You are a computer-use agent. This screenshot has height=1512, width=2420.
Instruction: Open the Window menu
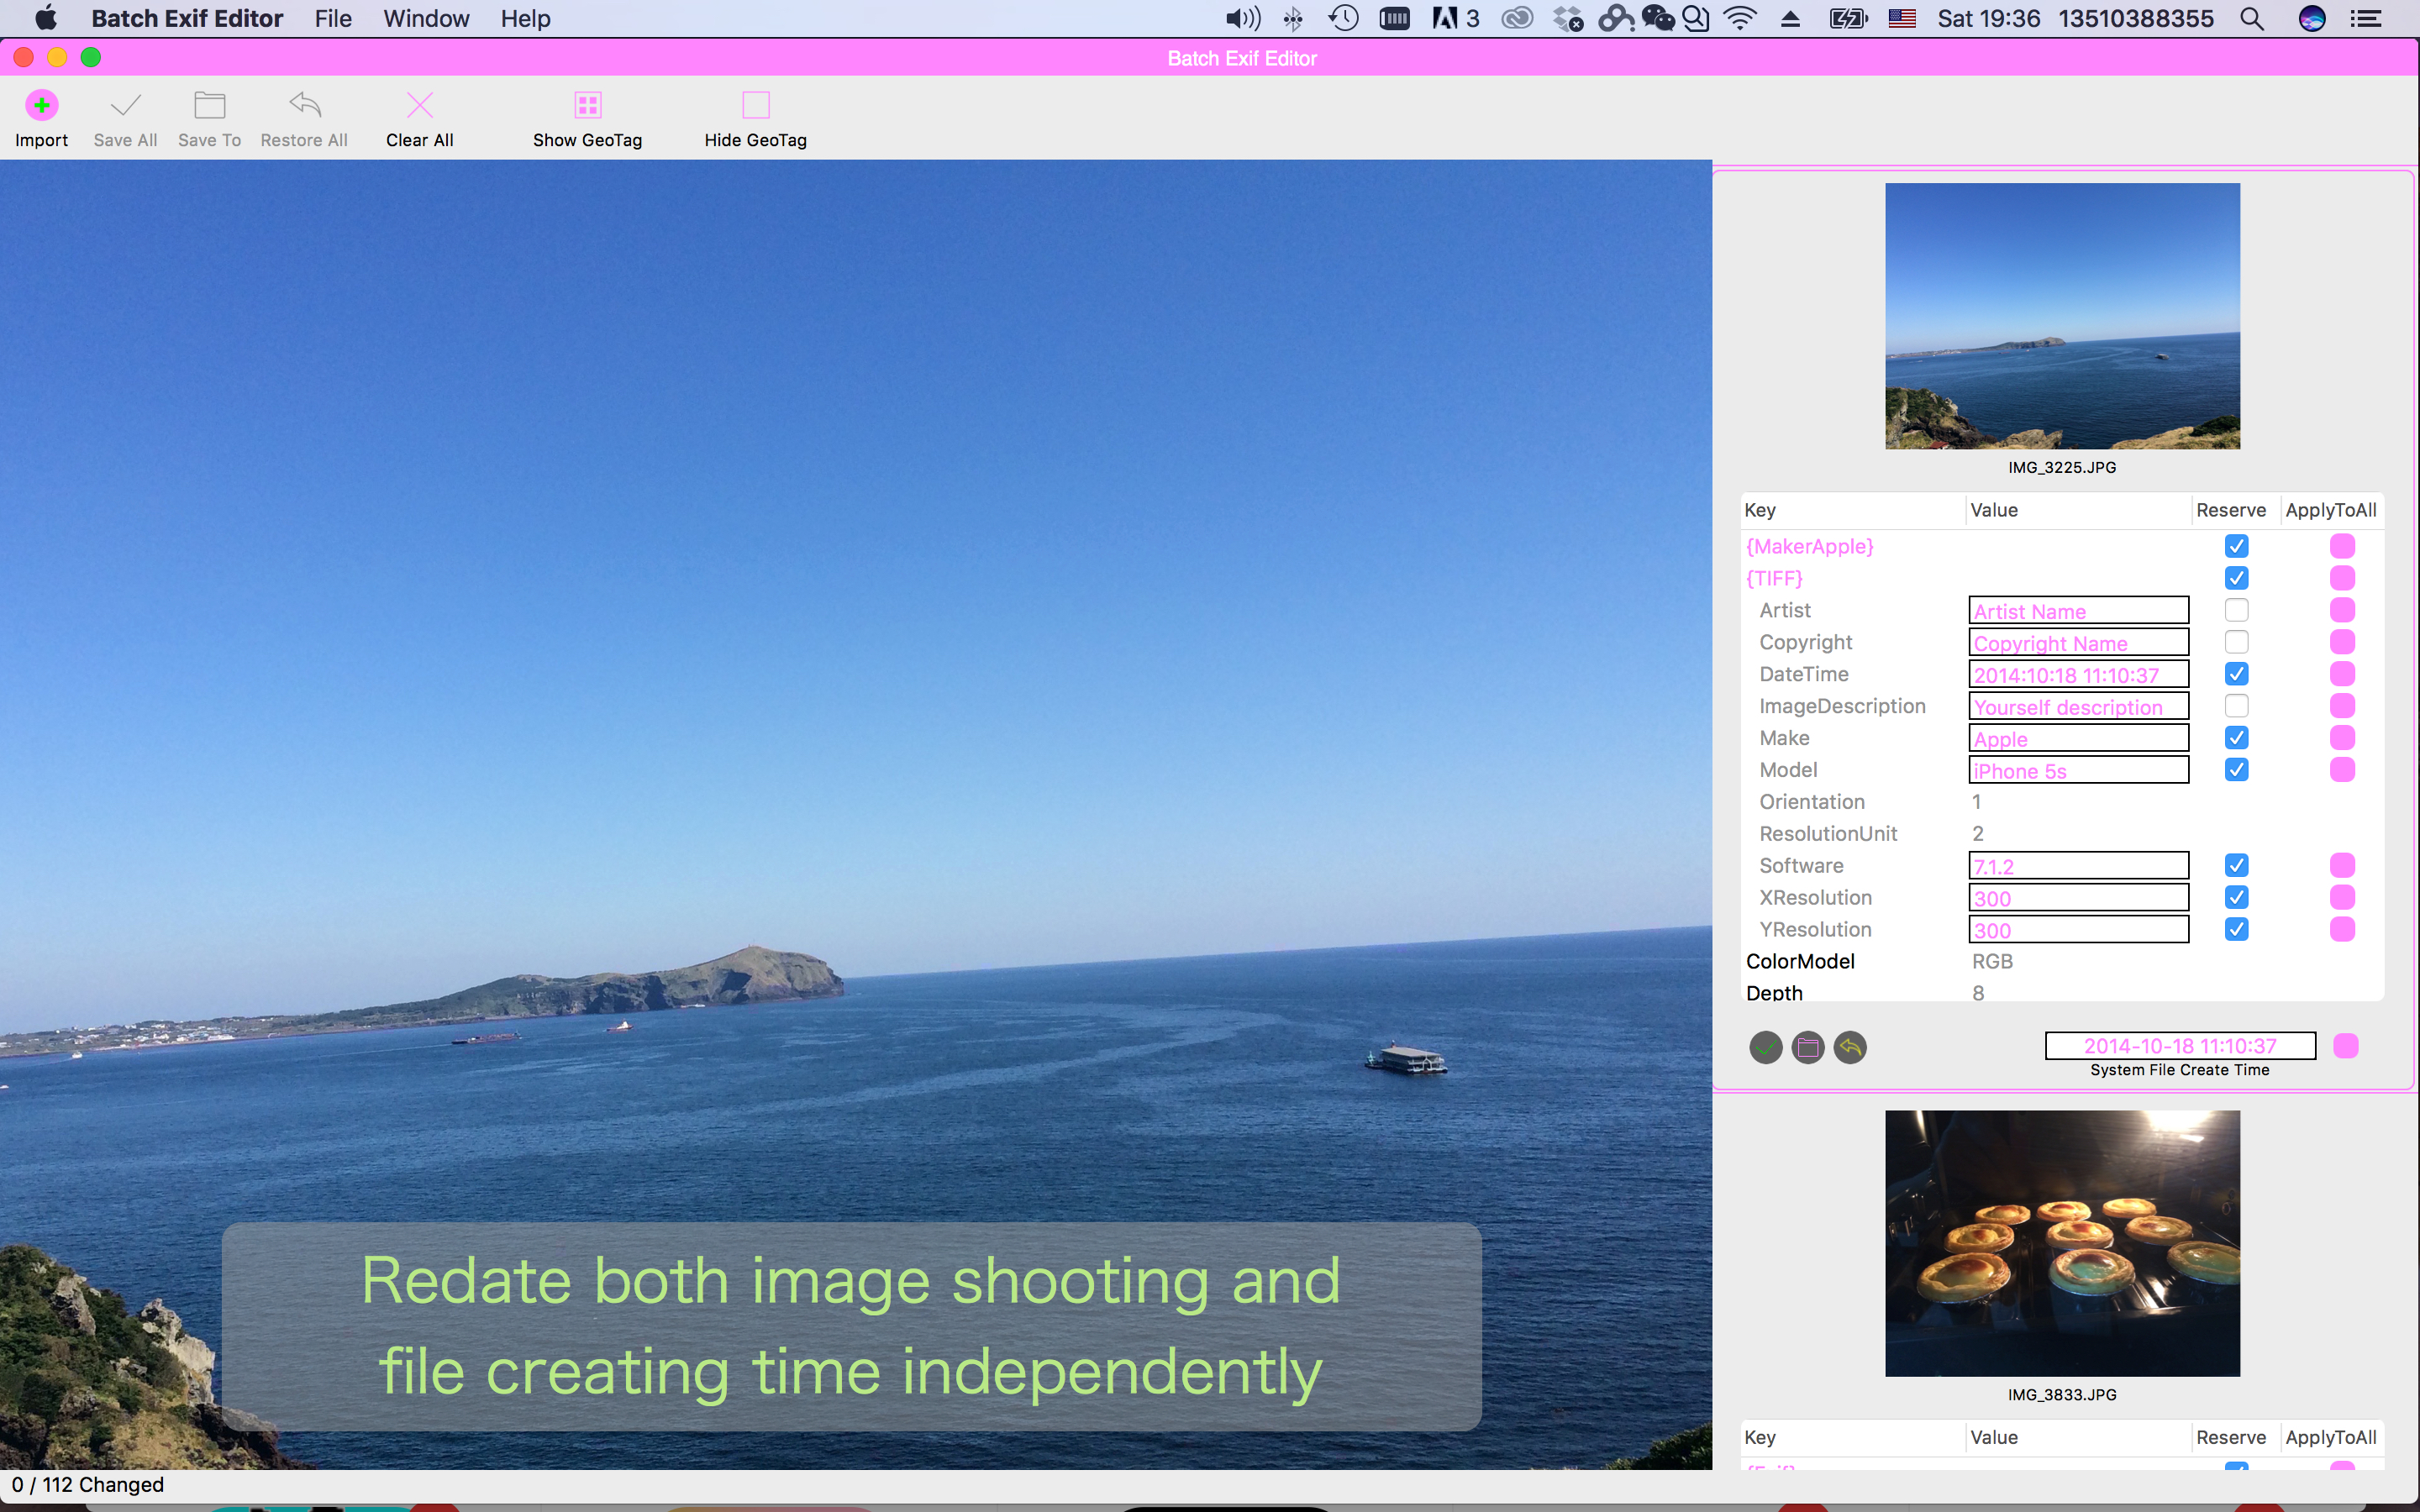426,18
